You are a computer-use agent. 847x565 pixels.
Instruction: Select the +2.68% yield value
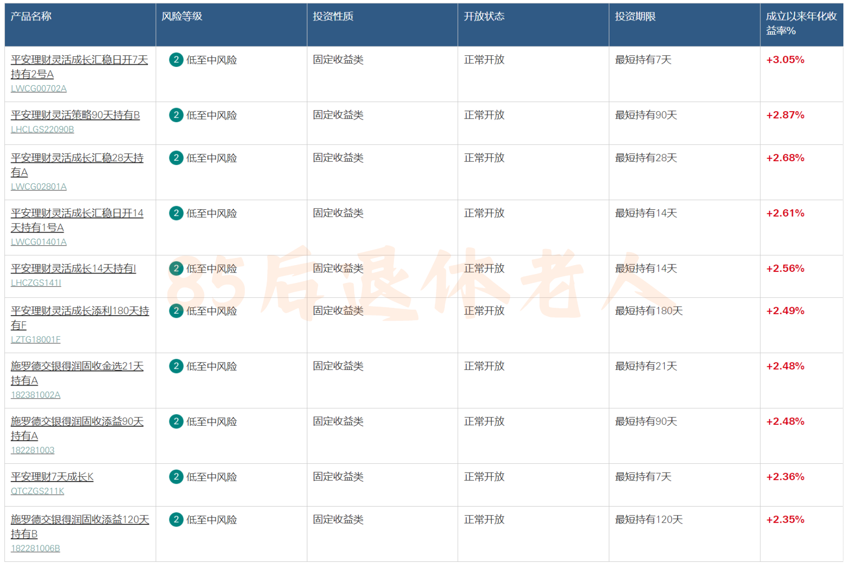[x=785, y=158]
